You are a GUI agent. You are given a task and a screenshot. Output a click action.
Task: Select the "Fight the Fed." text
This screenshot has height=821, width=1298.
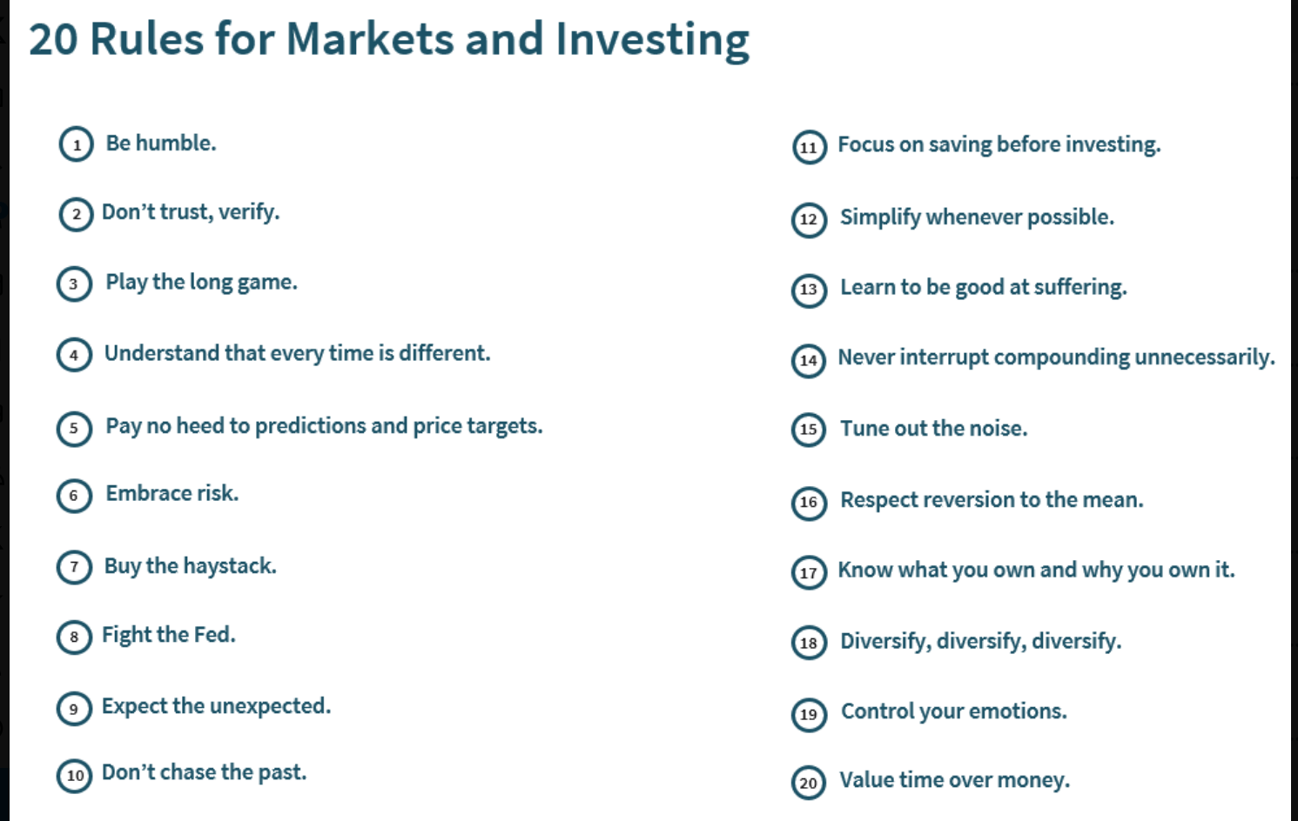pyautogui.click(x=169, y=635)
